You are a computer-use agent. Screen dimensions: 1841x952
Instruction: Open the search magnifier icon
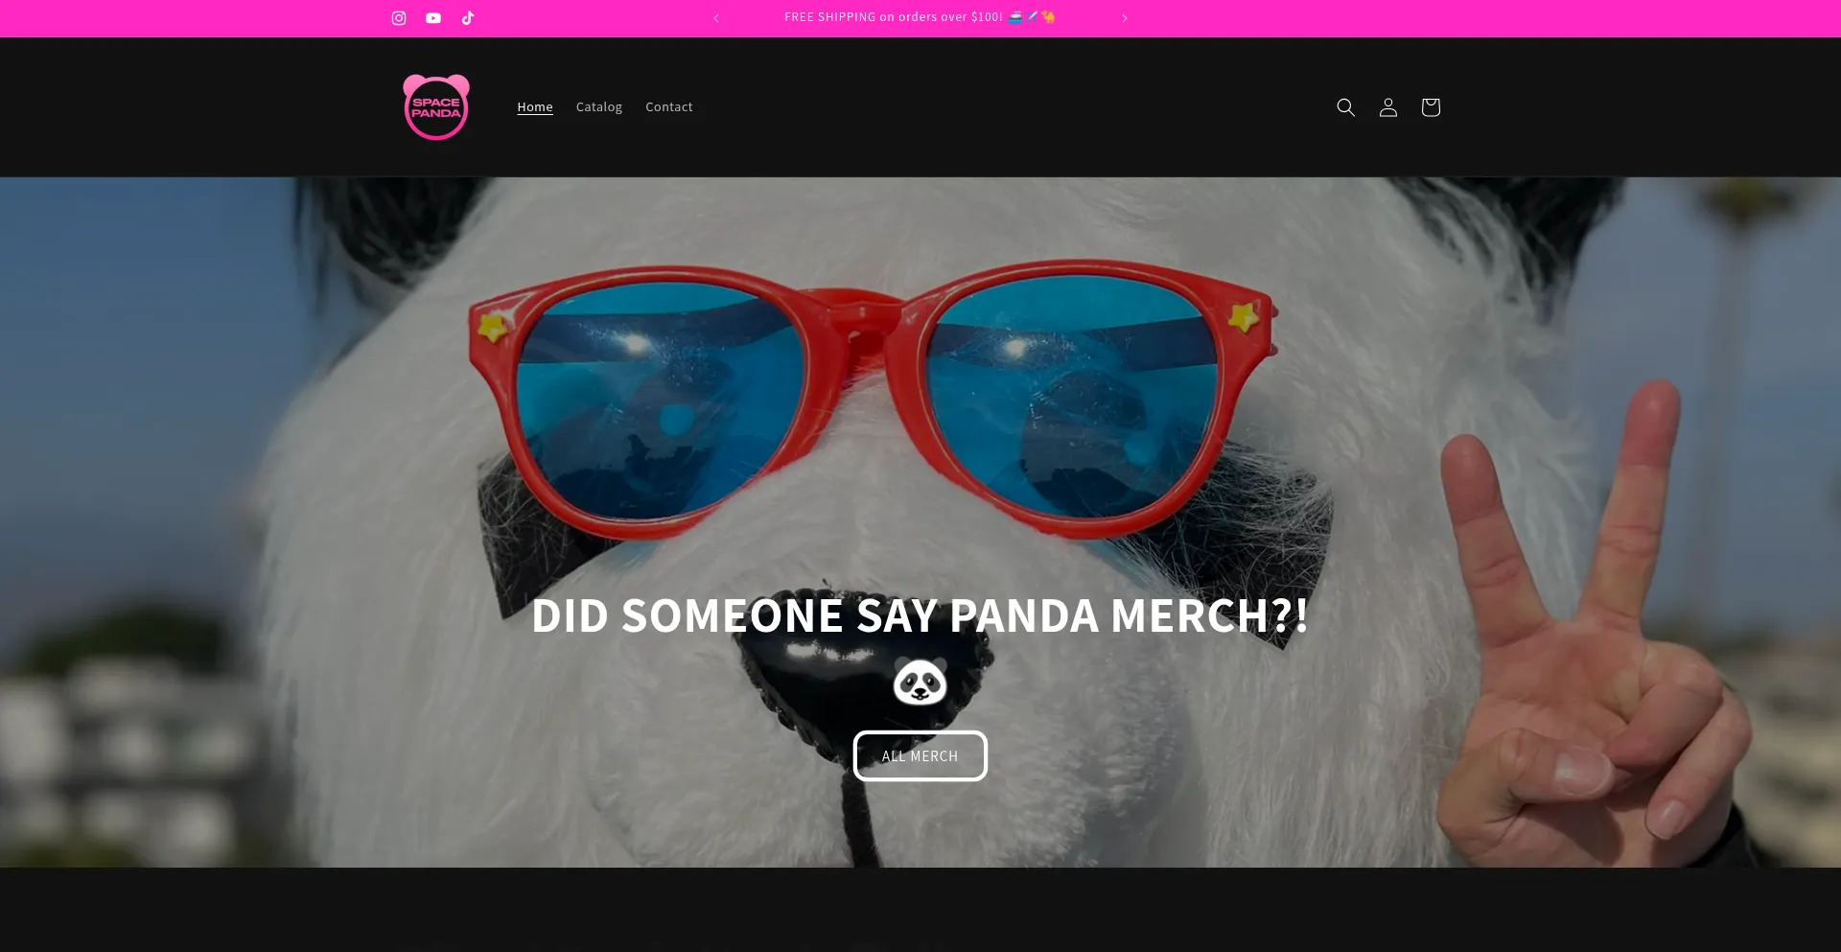point(1346,107)
